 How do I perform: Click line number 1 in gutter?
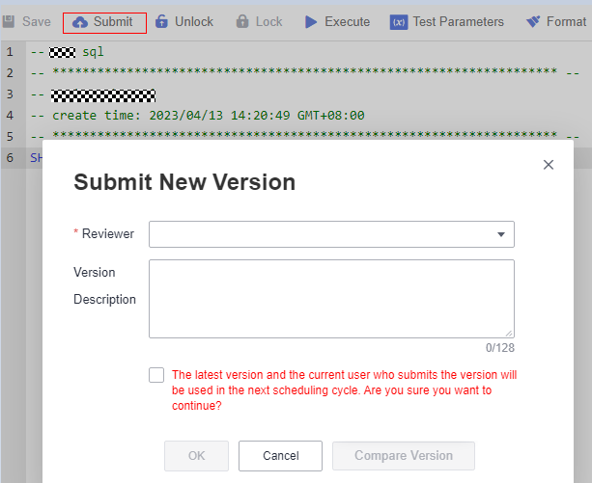pyautogui.click(x=10, y=52)
